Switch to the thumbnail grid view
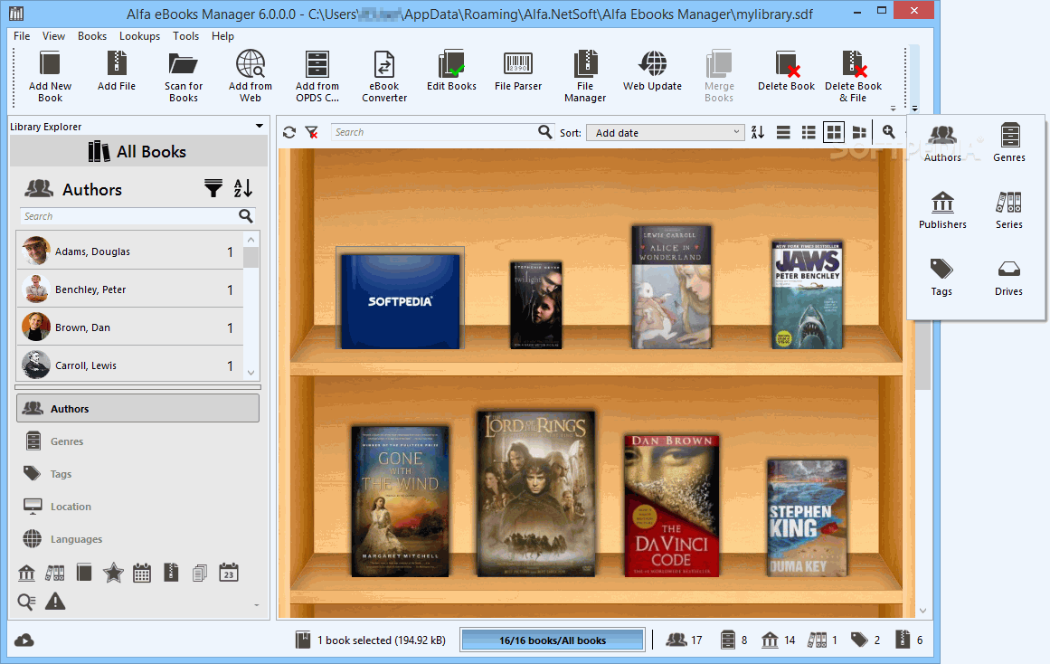 (835, 133)
